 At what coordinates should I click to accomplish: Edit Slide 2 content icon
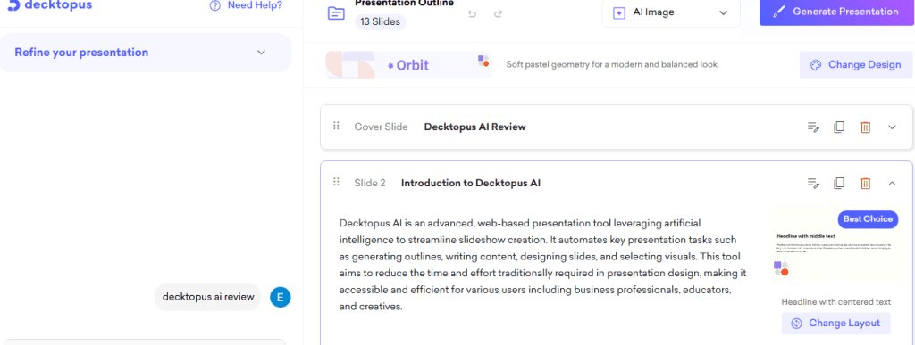pyautogui.click(x=813, y=184)
